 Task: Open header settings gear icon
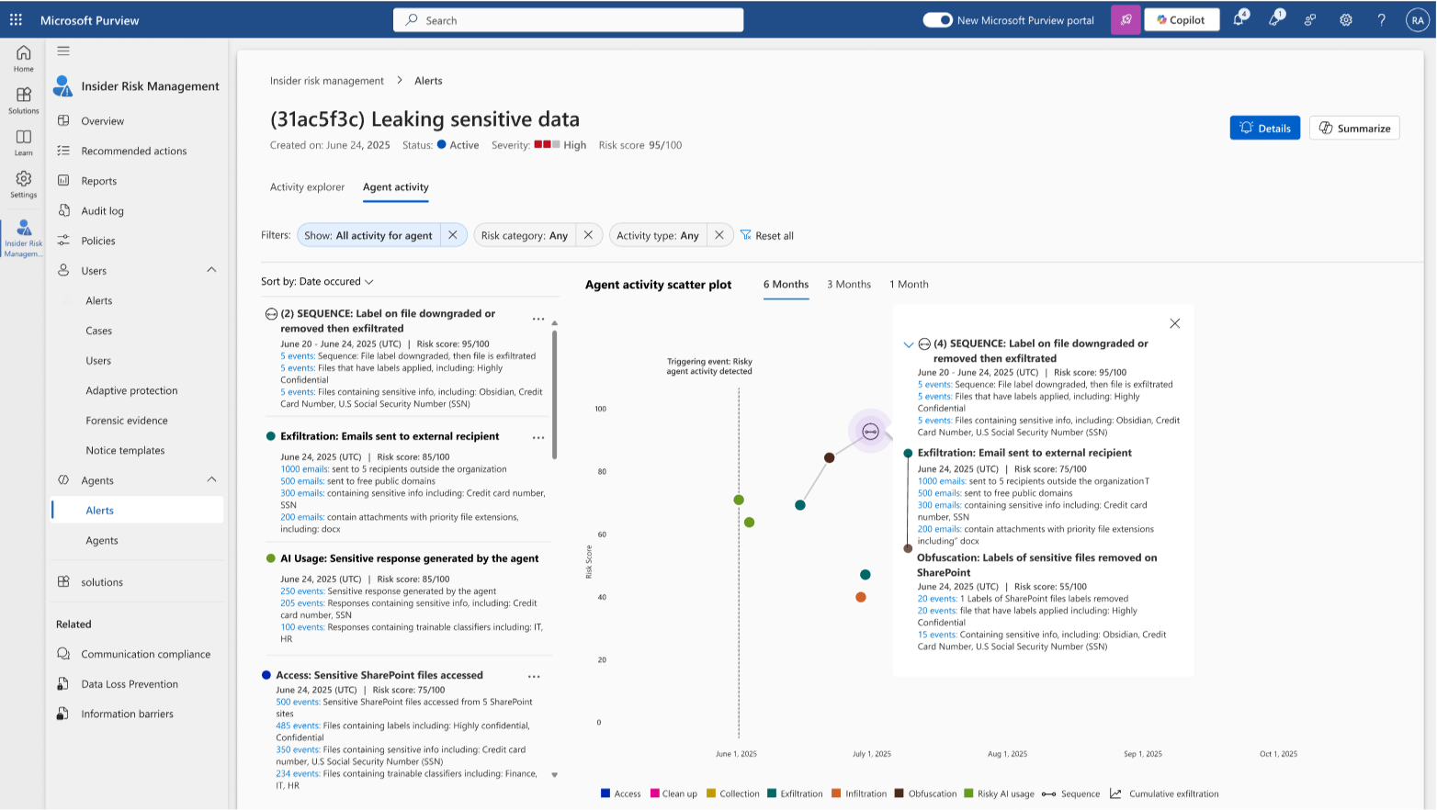click(x=1346, y=19)
